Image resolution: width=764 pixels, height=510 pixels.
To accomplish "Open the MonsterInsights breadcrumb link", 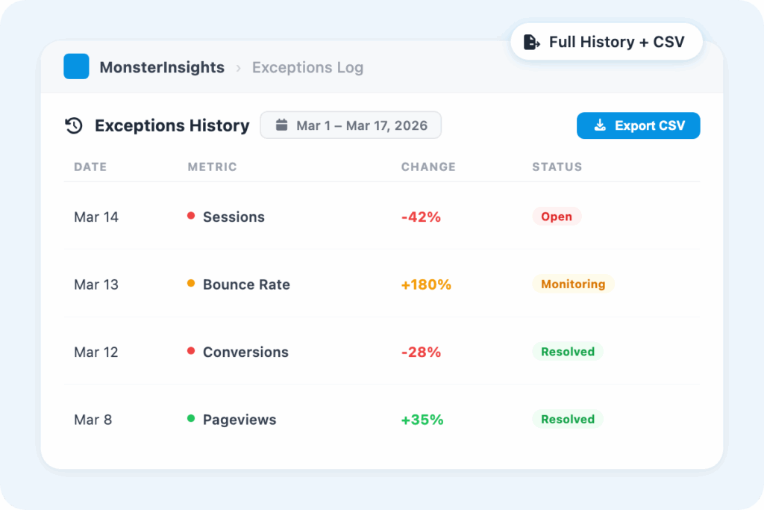I will click(x=162, y=67).
